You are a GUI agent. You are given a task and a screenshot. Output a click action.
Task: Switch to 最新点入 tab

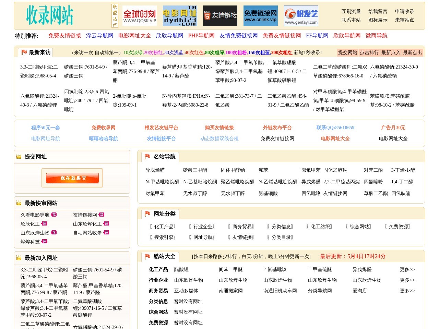point(391,52)
